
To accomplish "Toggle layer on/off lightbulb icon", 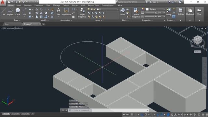I will pos(89,9).
